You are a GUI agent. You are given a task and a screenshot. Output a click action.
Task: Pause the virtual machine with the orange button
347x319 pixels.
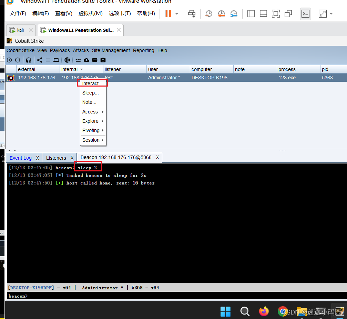point(168,13)
